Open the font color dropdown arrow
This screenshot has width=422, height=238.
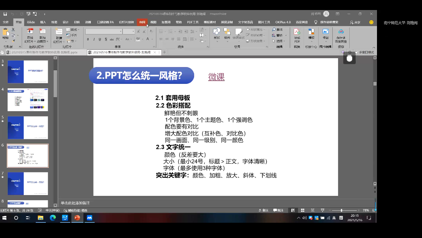pos(152,39)
